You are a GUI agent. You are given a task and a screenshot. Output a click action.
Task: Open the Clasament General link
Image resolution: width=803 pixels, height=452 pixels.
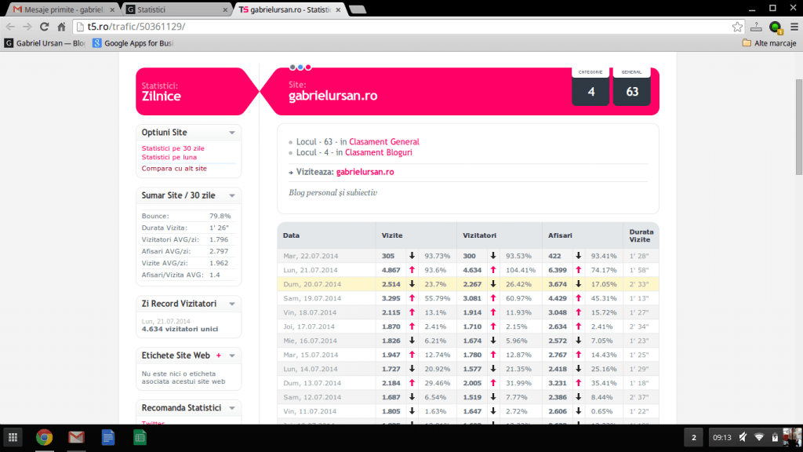coord(384,142)
